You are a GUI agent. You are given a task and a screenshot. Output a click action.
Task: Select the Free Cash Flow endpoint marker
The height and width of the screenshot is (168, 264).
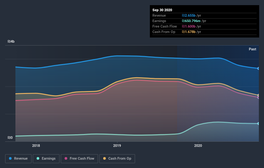[x=259, y=97]
